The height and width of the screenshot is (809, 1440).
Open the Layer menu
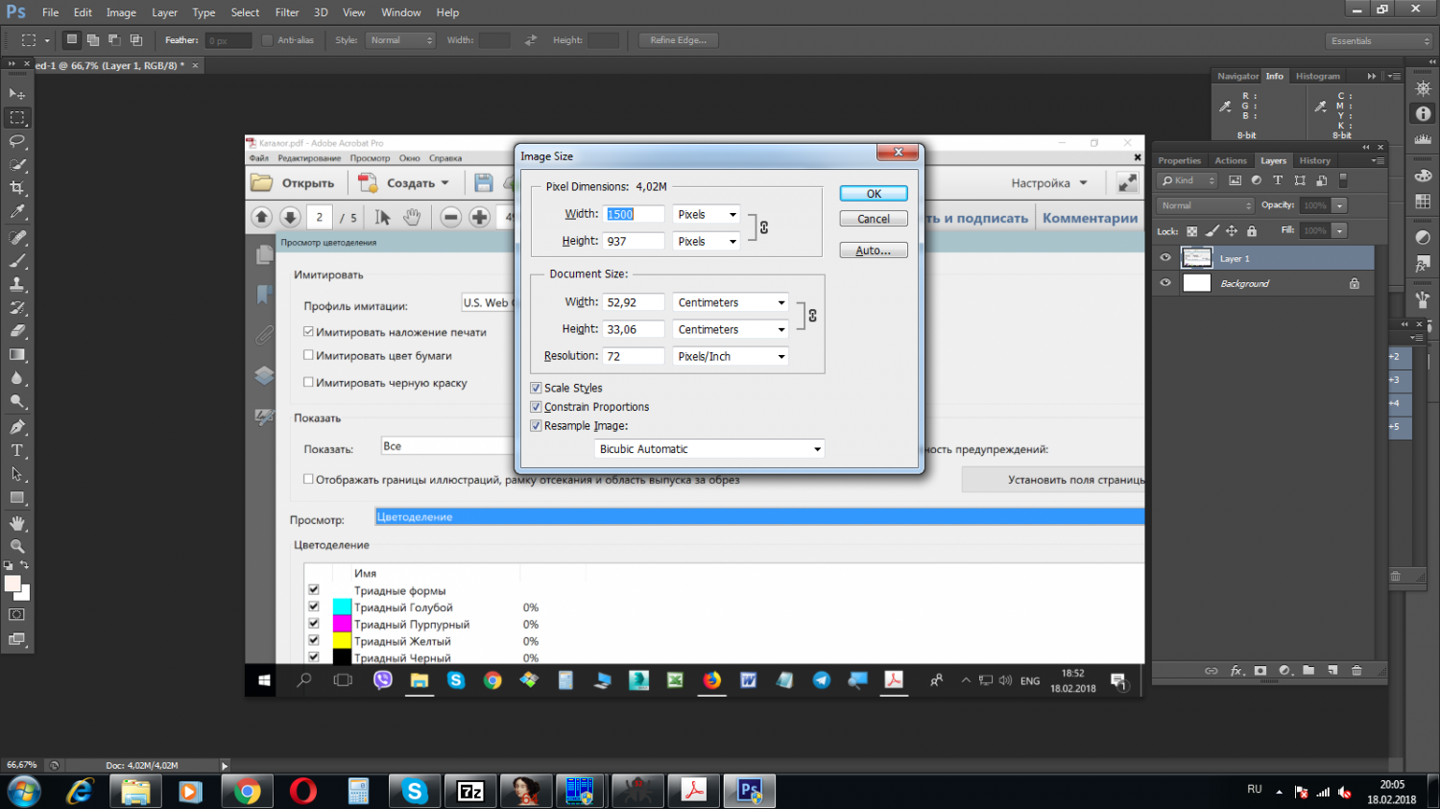[164, 12]
